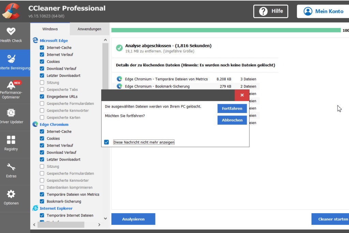Uncheck Edge Chromium Temporäre Dateien von Metrics
Screen dimensions: 349x233
click(42, 194)
